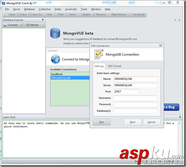Click the Save As toolbar icon

click(30, 14)
